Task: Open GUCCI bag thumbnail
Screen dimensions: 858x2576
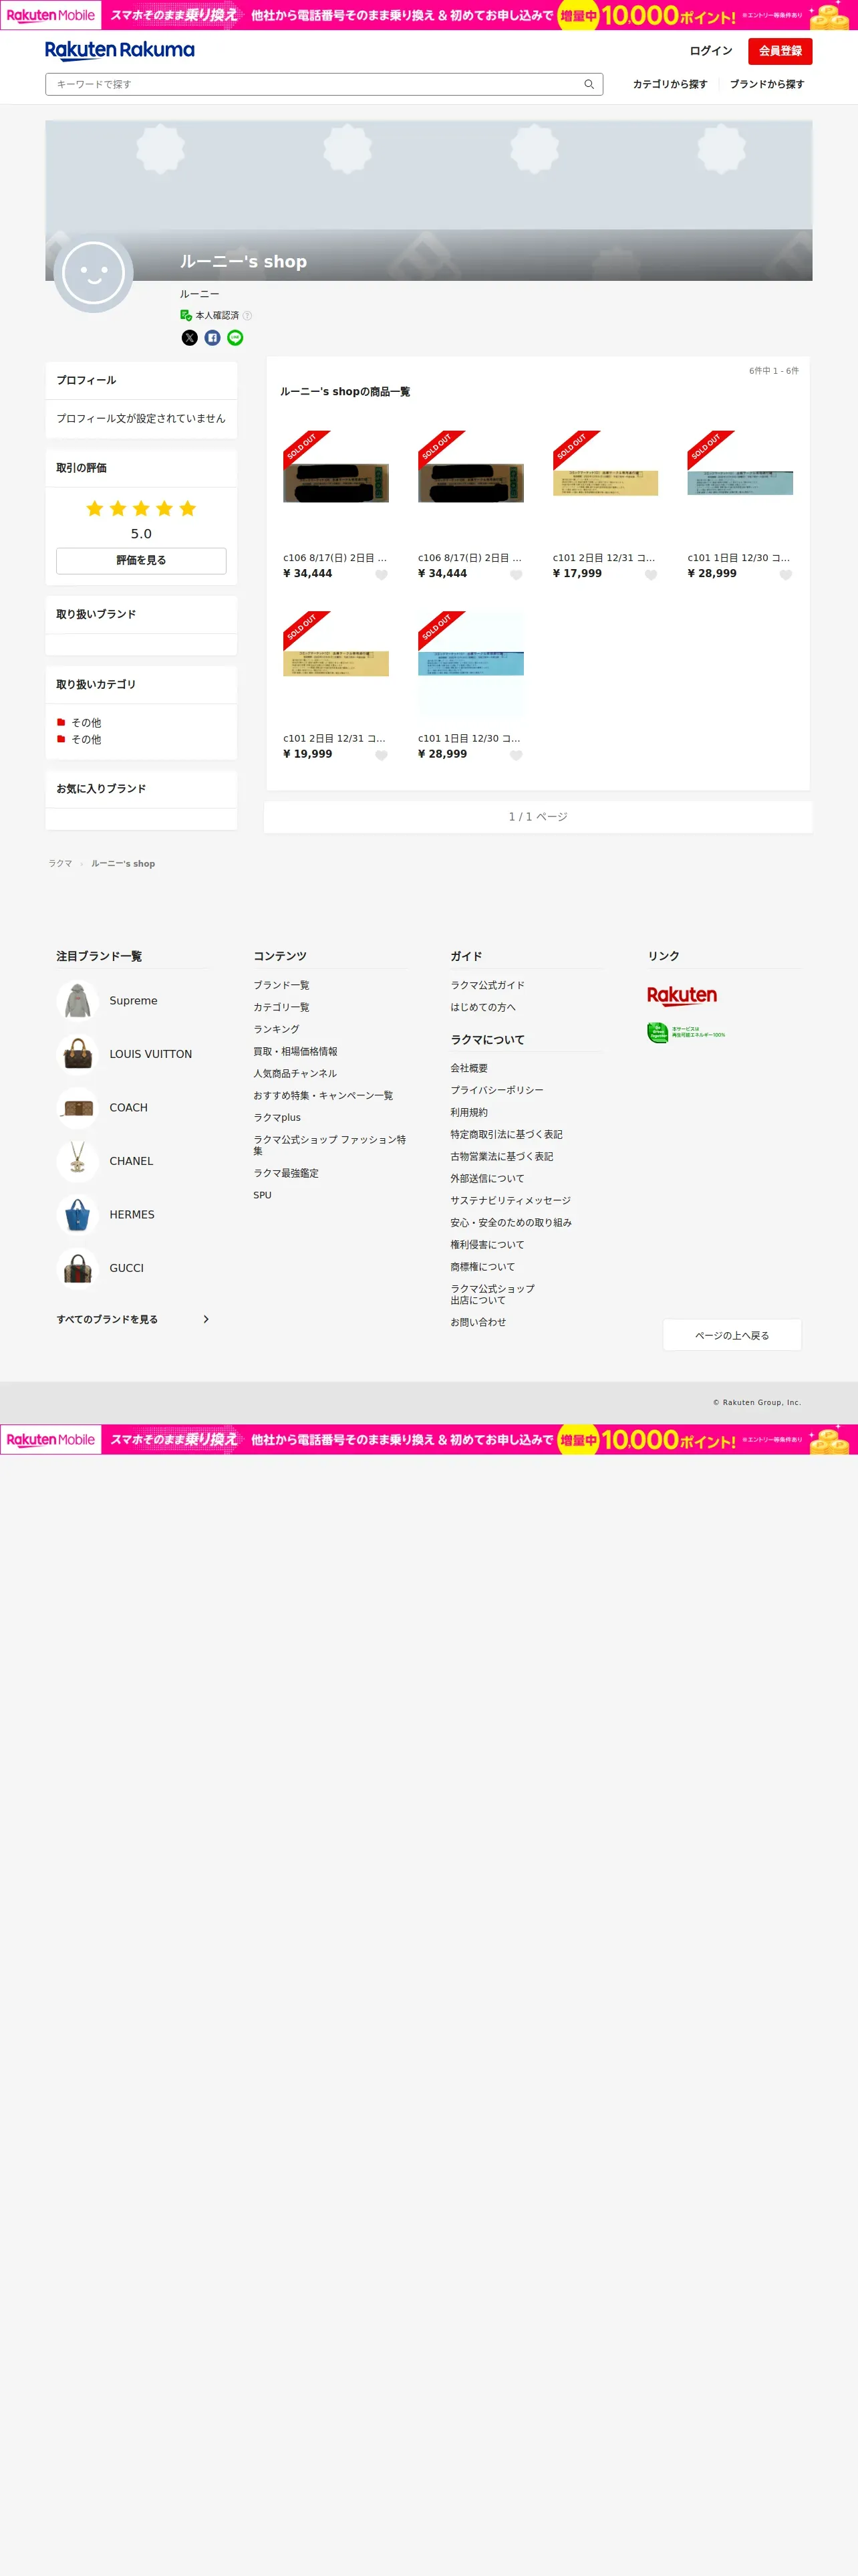Action: coord(78,1268)
